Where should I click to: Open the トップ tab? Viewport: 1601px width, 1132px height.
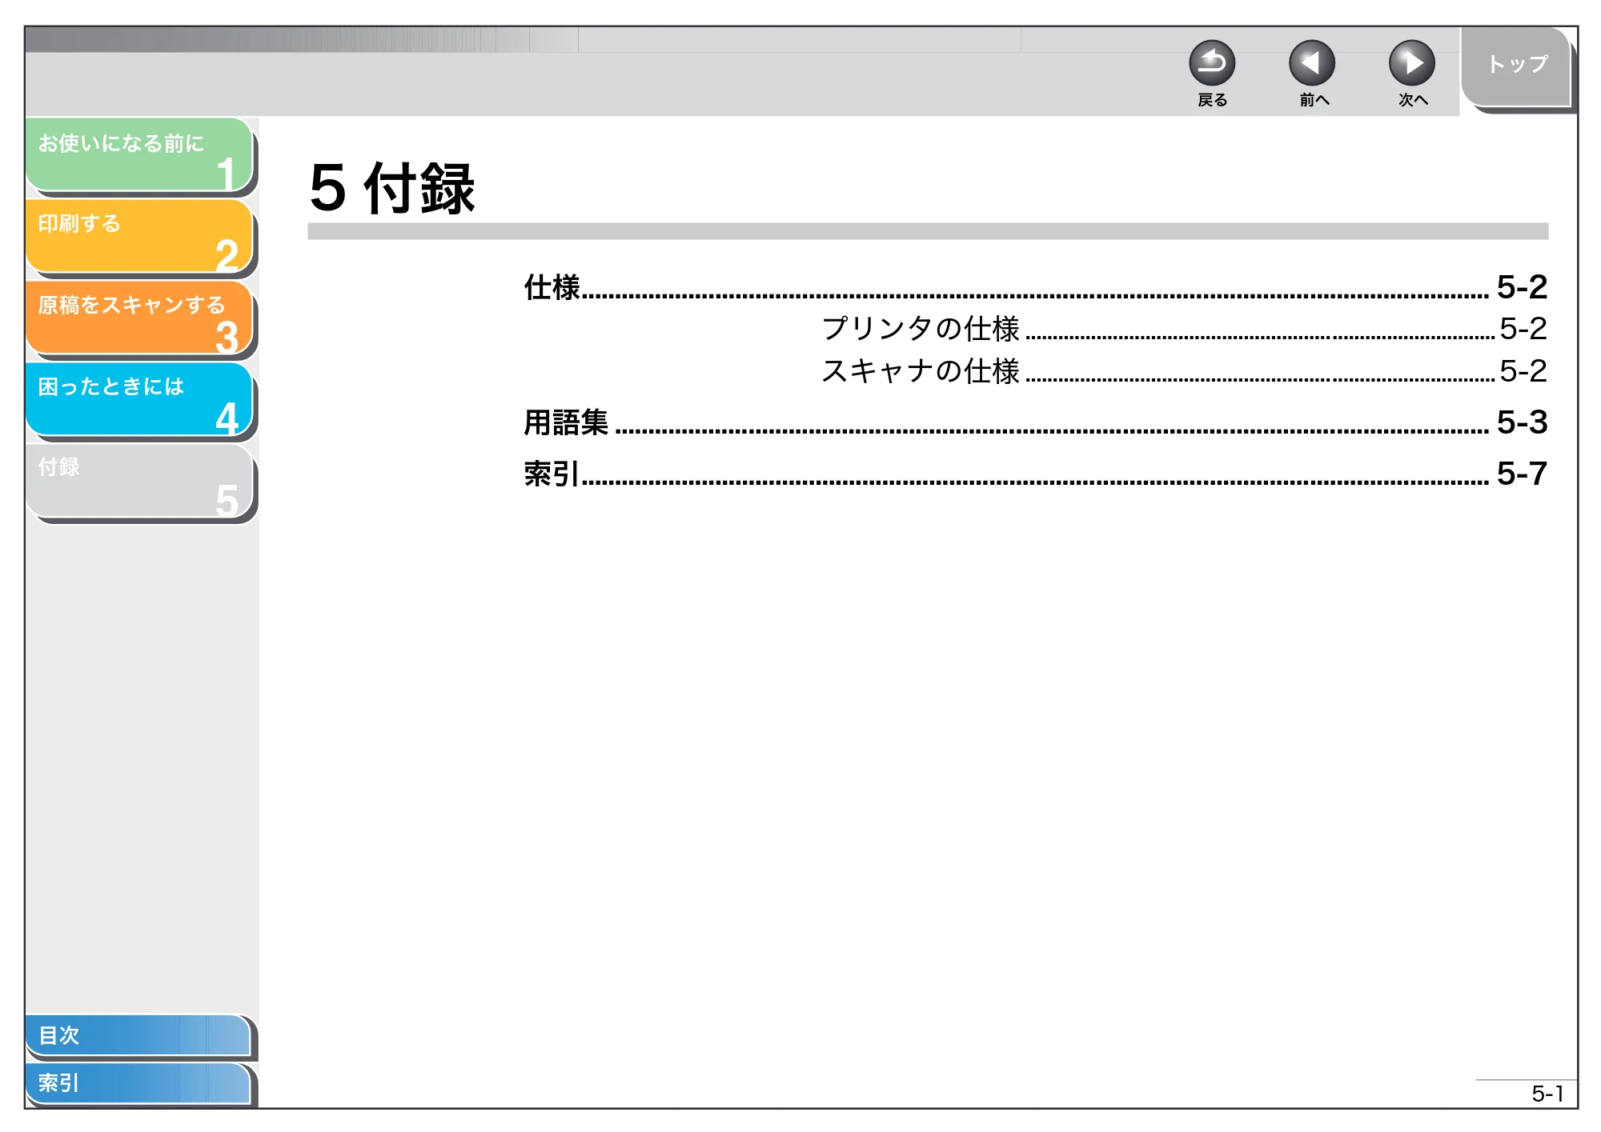[1517, 66]
